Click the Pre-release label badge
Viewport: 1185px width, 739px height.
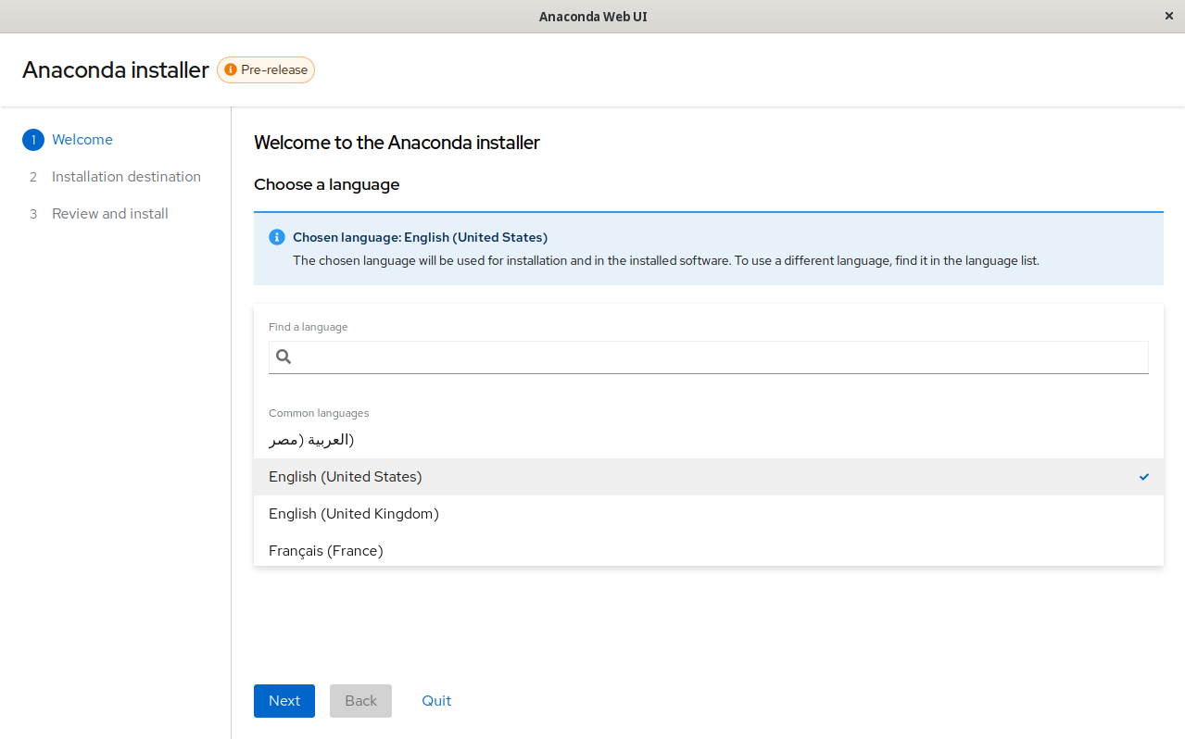pos(266,69)
